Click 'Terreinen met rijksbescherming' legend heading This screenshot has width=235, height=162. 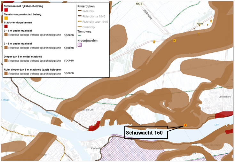[24, 6]
